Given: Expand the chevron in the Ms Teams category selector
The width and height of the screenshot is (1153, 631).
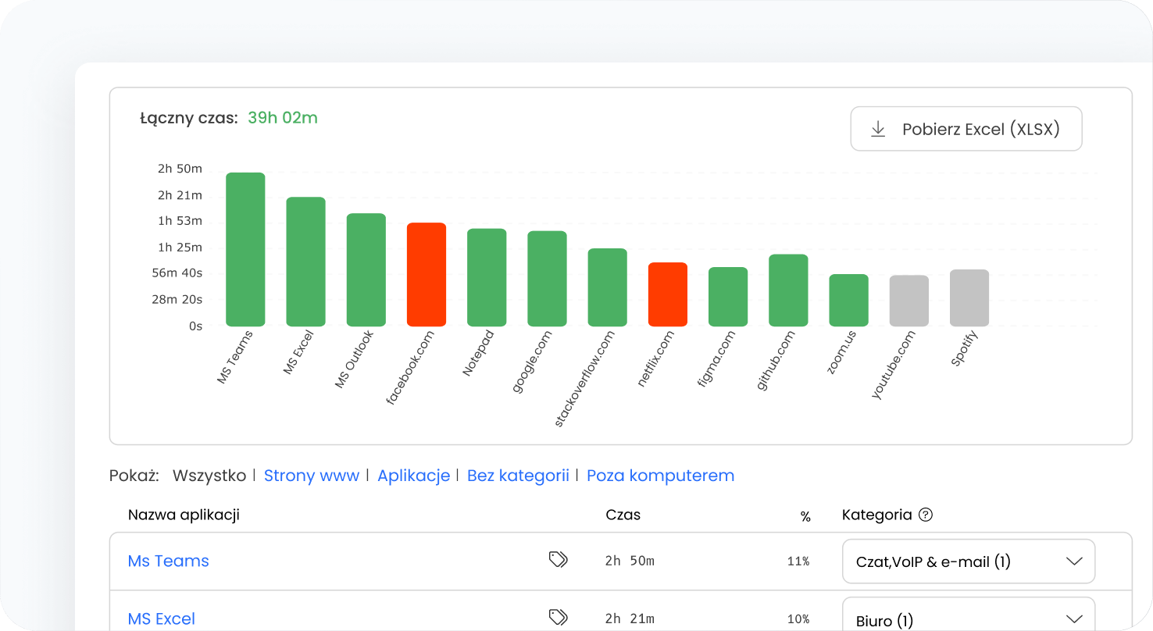Looking at the screenshot, I should pyautogui.click(x=1074, y=561).
